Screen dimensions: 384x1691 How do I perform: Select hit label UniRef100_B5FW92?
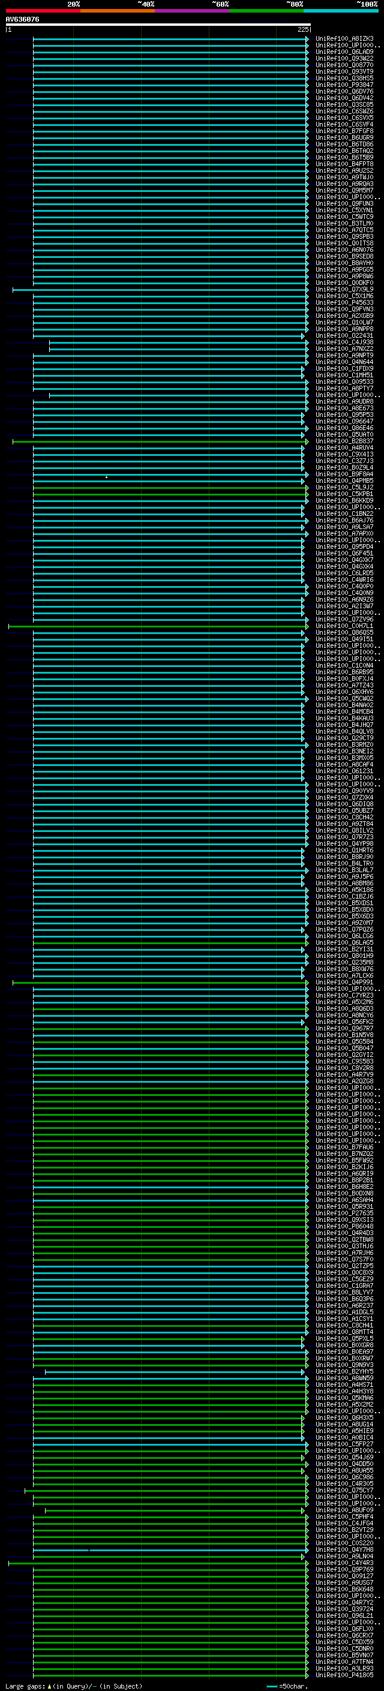(x=344, y=1161)
